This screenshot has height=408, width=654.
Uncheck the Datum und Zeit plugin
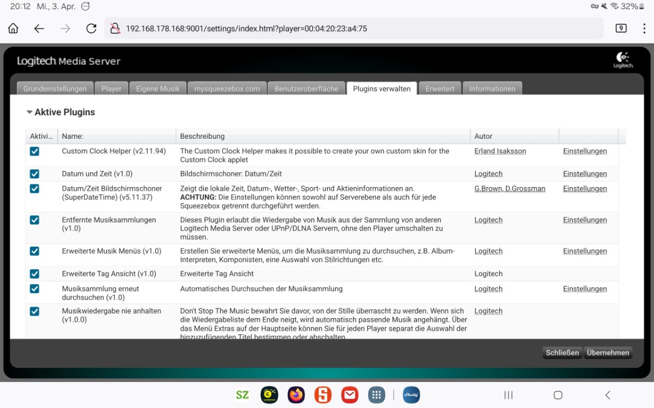pyautogui.click(x=34, y=174)
